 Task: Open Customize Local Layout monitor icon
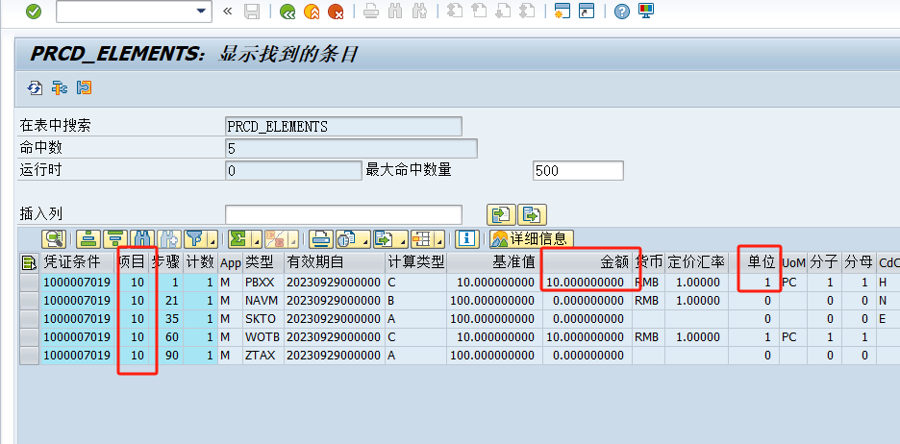coord(646,11)
